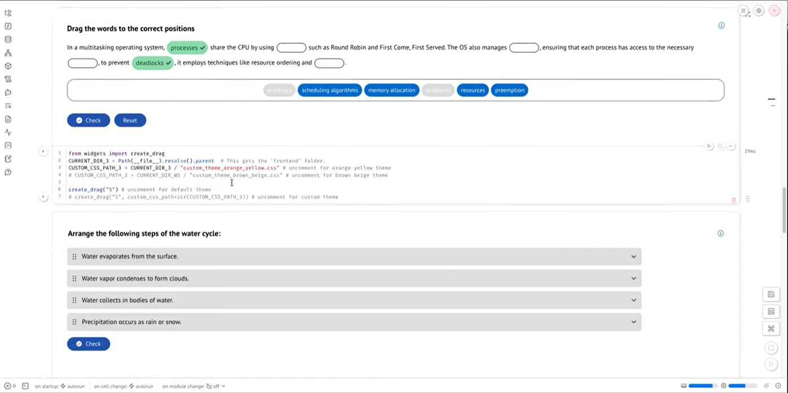Open the variables panel in sidebar
The height and width of the screenshot is (393, 788).
point(8,26)
